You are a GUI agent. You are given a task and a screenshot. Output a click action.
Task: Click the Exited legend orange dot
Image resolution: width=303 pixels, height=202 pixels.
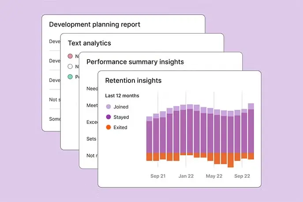click(x=108, y=127)
